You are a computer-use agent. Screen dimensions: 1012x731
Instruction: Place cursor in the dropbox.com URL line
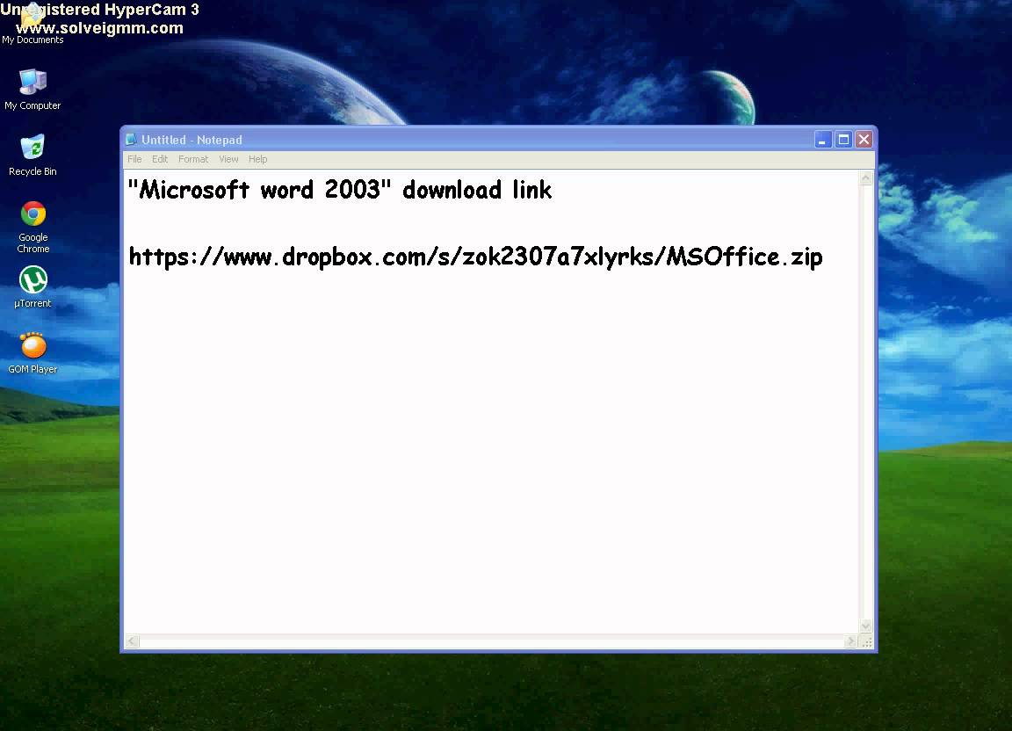[x=475, y=257]
